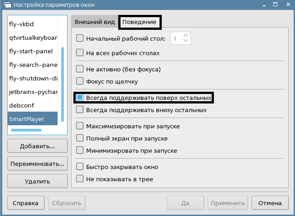Image resolution: width=295 pixels, height=216 pixels.
Task: Enable Начальный рабочий стол checkbox
Action: (x=80, y=39)
